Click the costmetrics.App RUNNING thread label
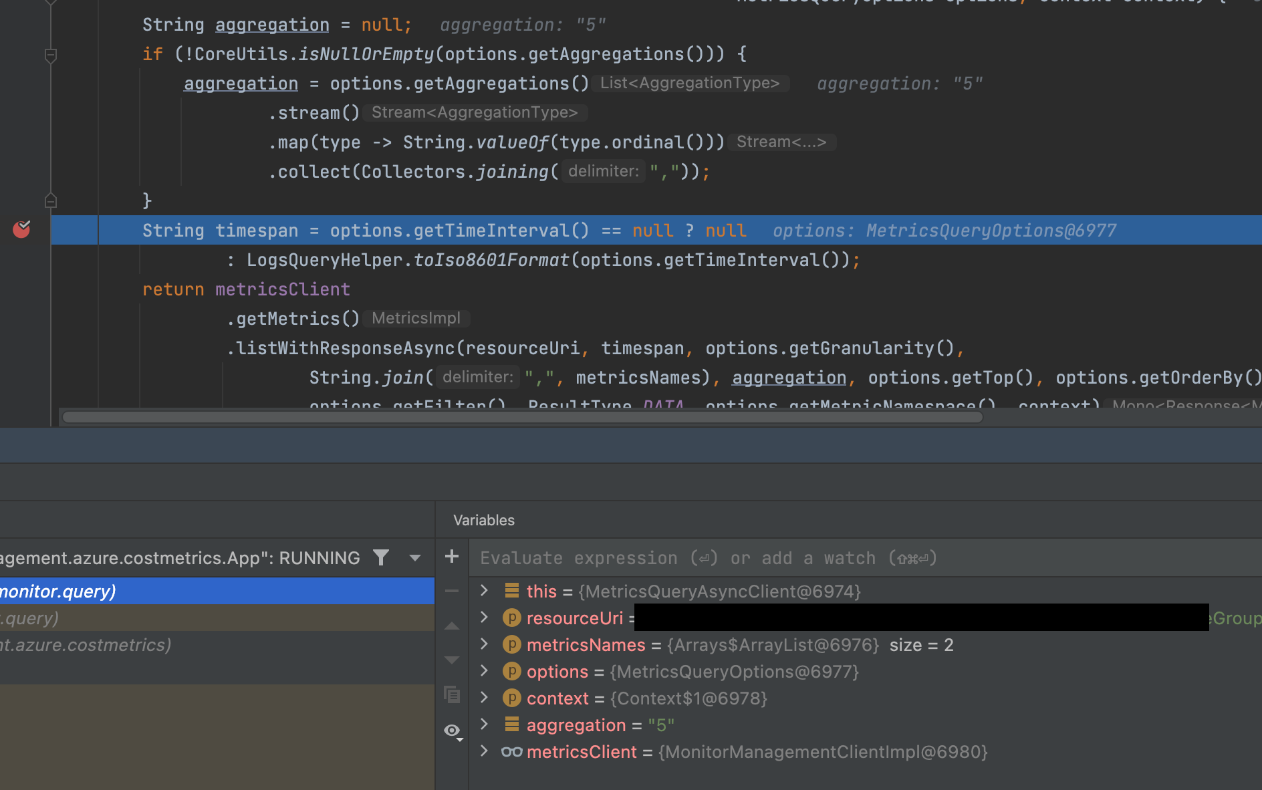Screen dimensions: 1262x790 click(x=180, y=558)
